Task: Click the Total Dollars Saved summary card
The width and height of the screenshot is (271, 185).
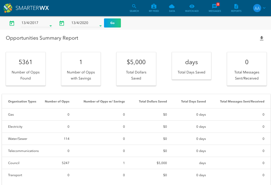Action: 136,69
